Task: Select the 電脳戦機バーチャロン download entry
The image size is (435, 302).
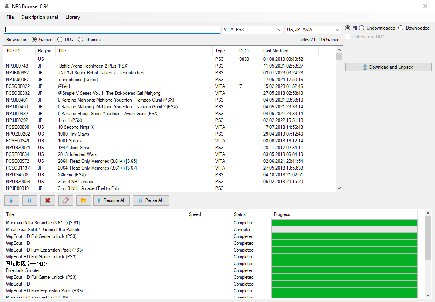Action: click(x=211, y=264)
